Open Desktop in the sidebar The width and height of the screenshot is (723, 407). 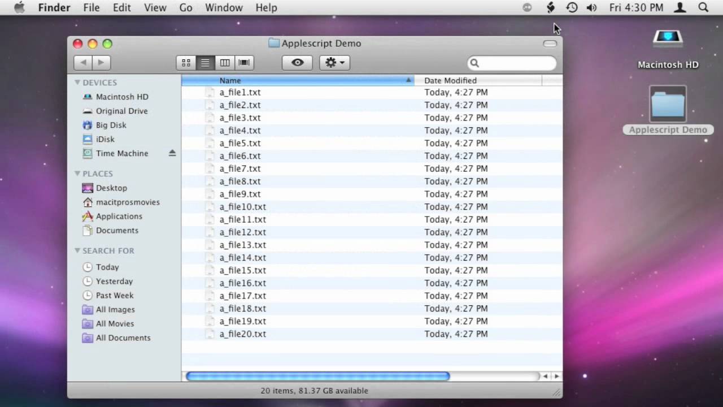click(111, 188)
